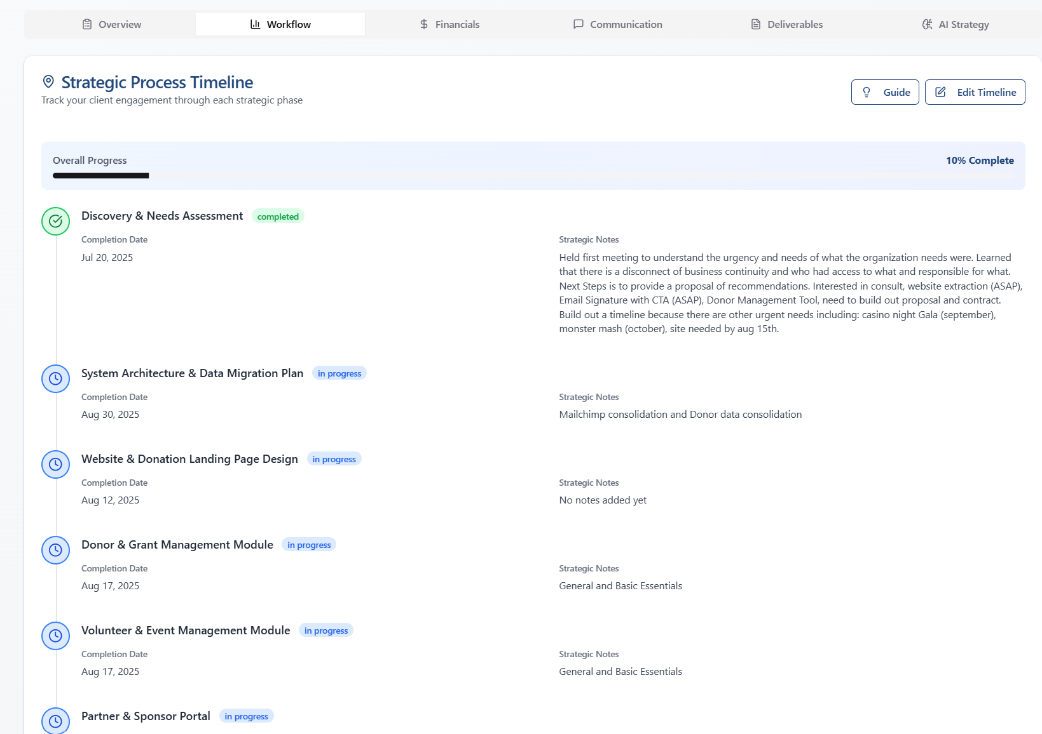The height and width of the screenshot is (734, 1042).
Task: Click the green checkmark icon for Discovery & Needs Assessment
Action: pos(55,221)
